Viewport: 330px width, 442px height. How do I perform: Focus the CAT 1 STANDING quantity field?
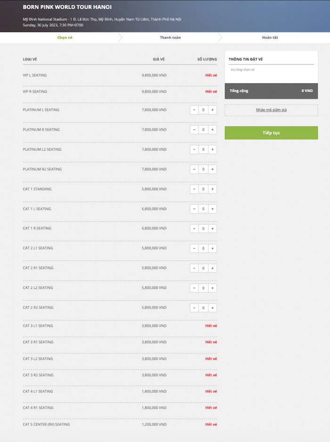(x=203, y=189)
